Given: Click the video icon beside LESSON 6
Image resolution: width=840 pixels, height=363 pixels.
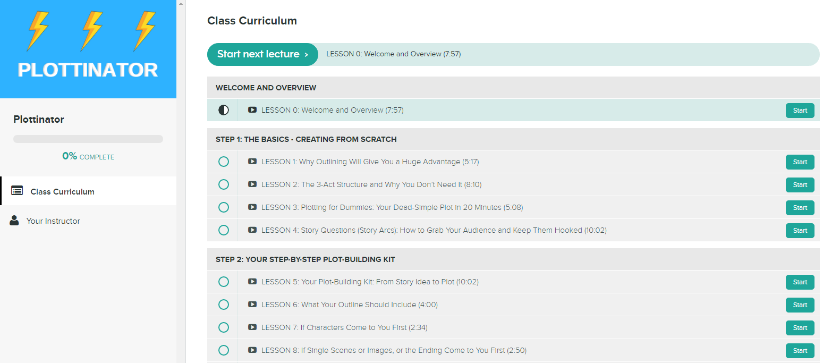Looking at the screenshot, I should 252,305.
